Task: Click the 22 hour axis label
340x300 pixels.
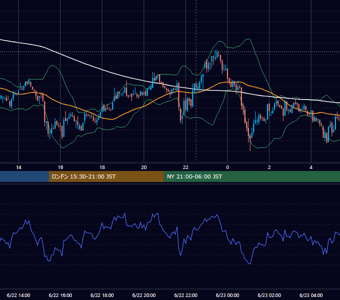Action: tap(185, 167)
